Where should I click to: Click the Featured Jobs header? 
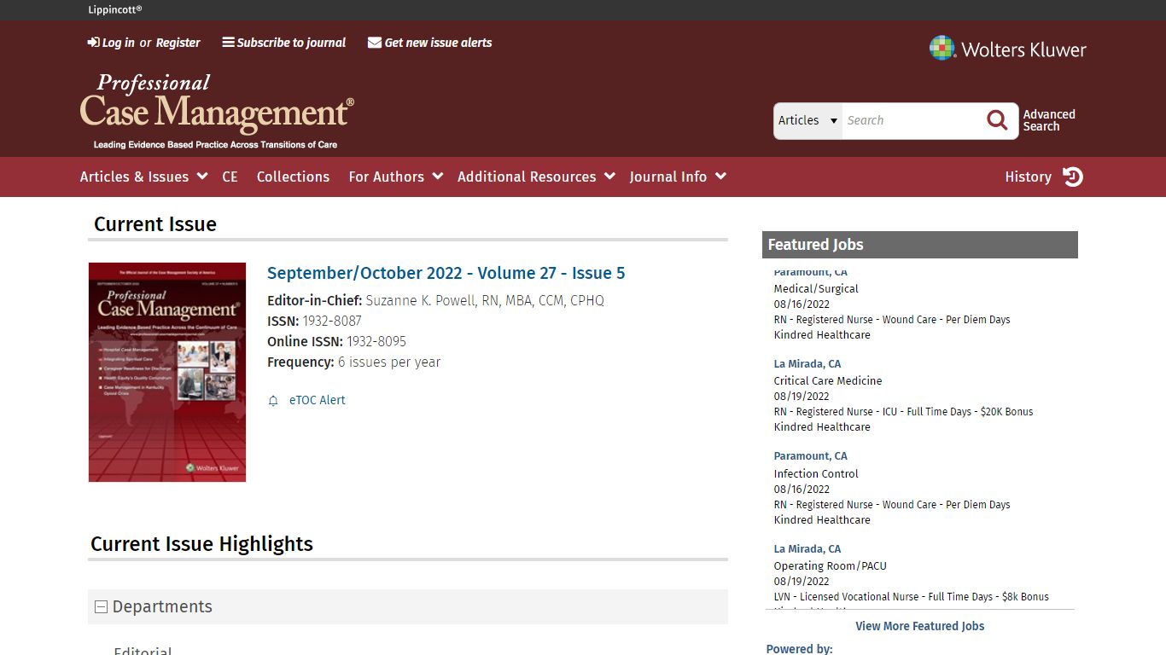[x=920, y=245]
